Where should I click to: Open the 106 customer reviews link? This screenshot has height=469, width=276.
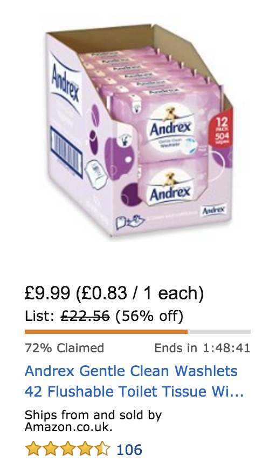click(129, 450)
